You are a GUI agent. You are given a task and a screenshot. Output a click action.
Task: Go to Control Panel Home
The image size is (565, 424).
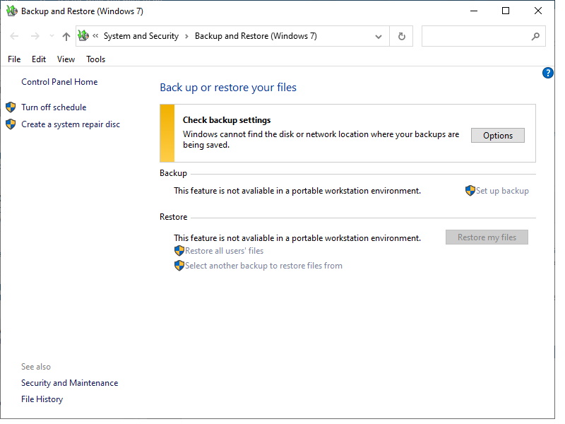[x=59, y=82]
